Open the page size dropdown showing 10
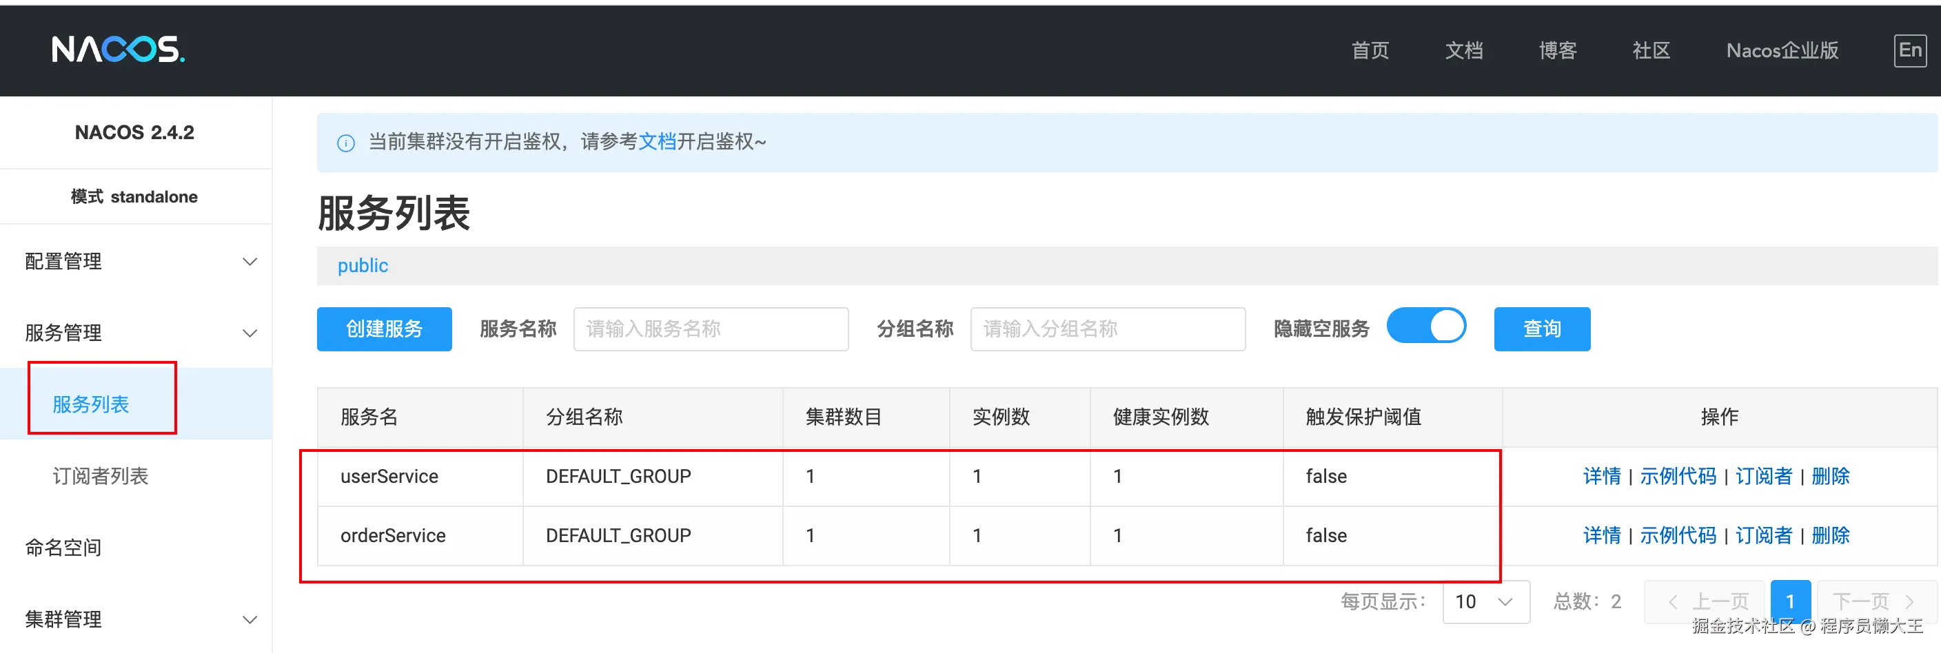The width and height of the screenshot is (1941, 653). 1485,601
